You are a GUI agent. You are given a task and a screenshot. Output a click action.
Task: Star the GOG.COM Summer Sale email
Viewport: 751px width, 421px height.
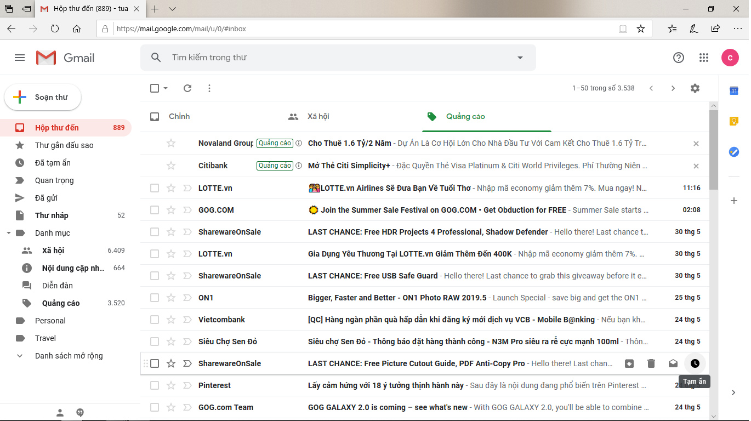(x=171, y=210)
